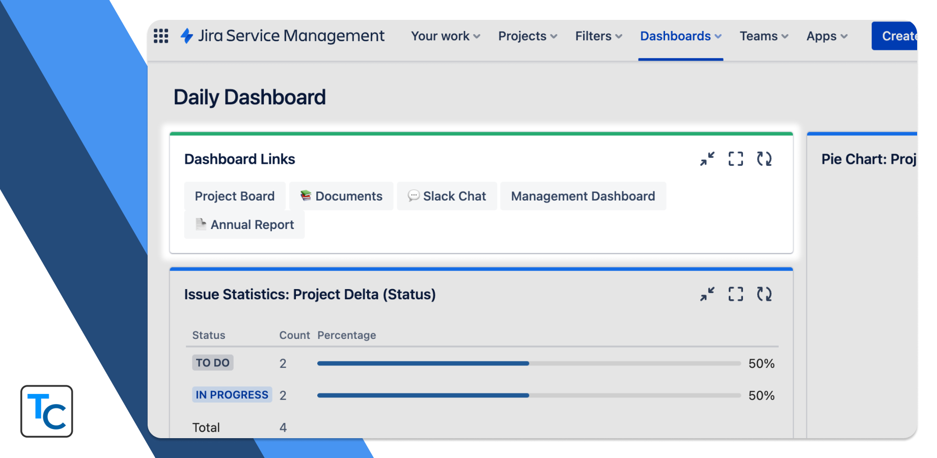Refresh the Issue Statistics gadget

click(x=764, y=294)
